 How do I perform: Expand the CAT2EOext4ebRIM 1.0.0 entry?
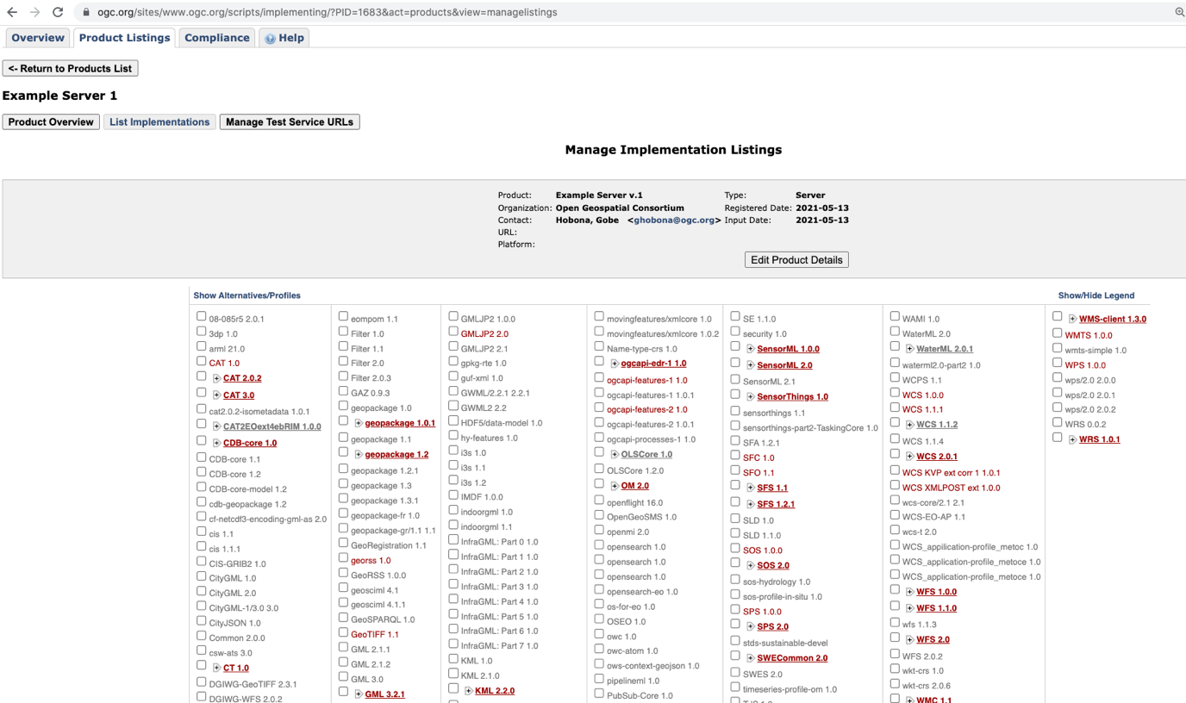[217, 426]
